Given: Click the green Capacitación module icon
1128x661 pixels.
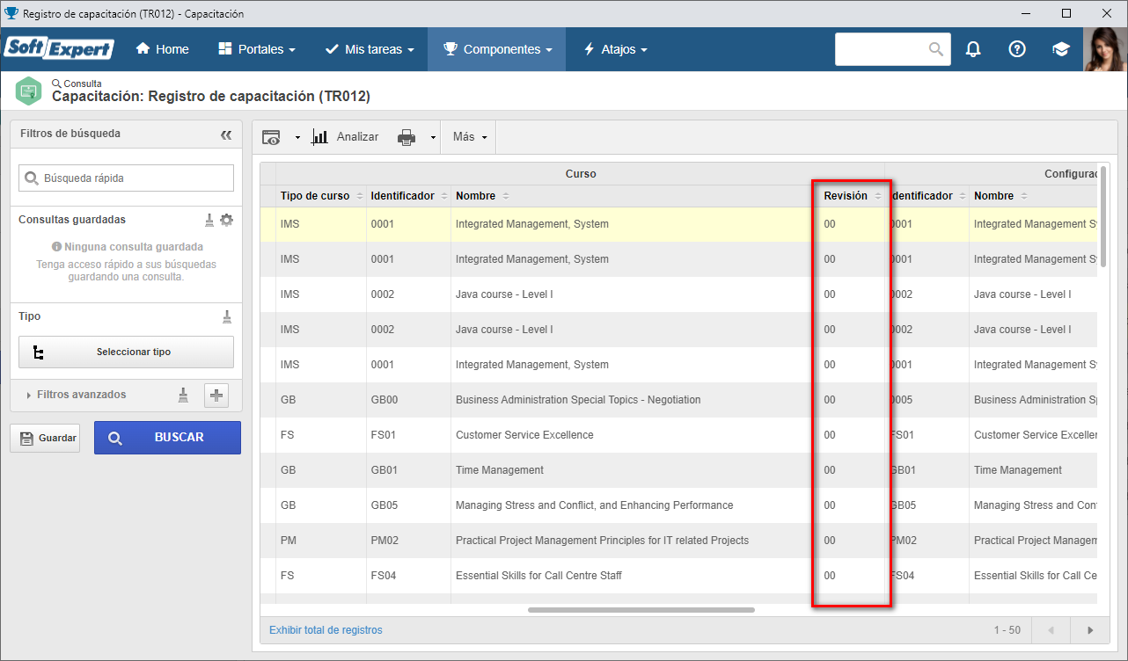Looking at the screenshot, I should [29, 91].
